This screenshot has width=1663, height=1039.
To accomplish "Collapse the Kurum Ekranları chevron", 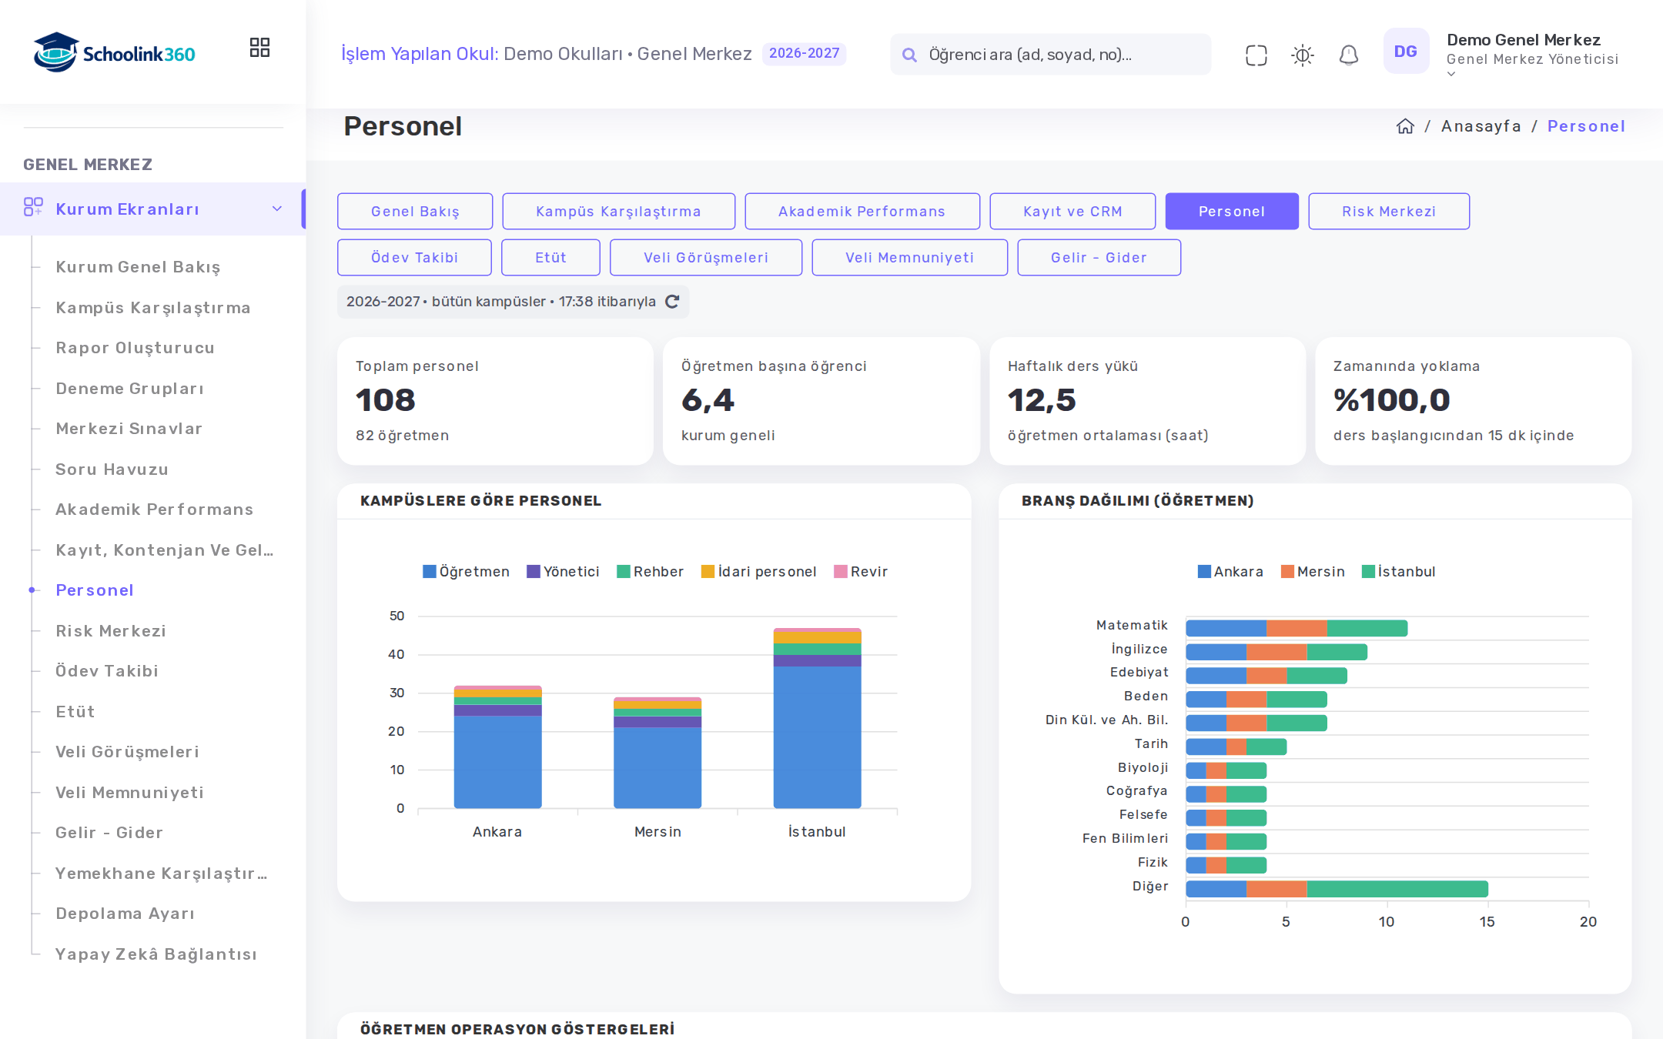I will click(277, 209).
